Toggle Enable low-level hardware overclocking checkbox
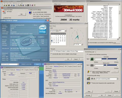The width and height of the screenshot is (122, 98). [87, 54]
